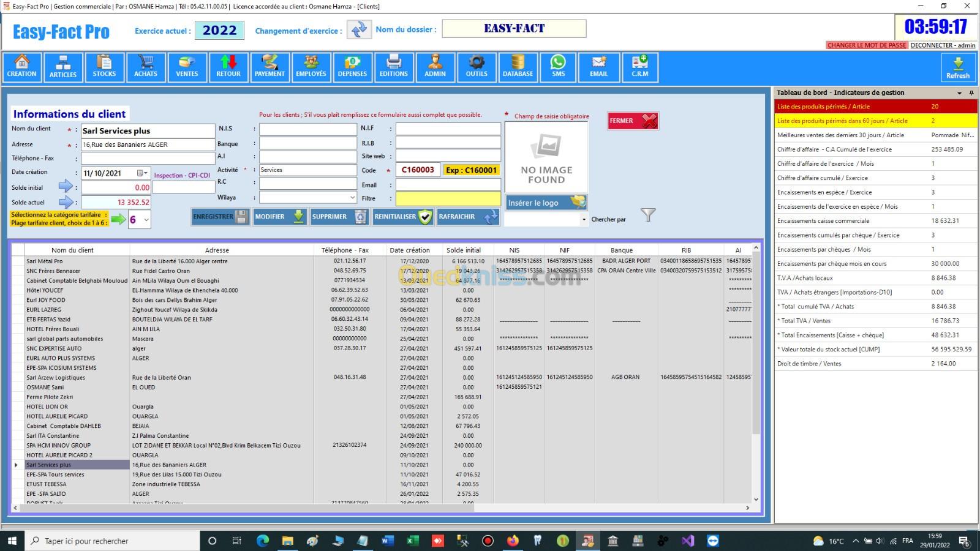Screen dimensions: 980x551
Task: Click the DATABASE icon
Action: coord(518,67)
